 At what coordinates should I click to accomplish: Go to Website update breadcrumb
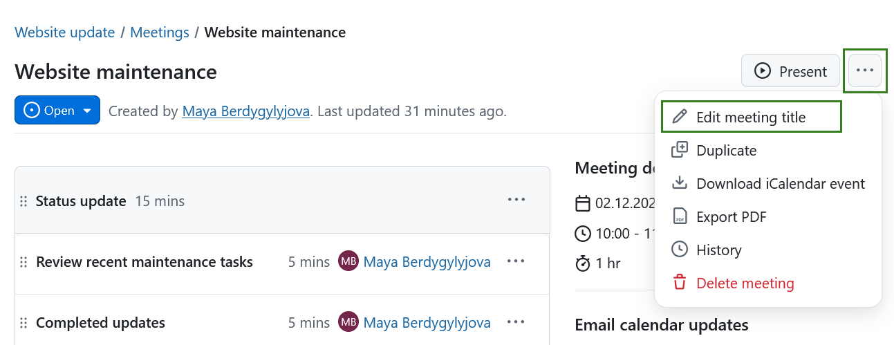65,32
